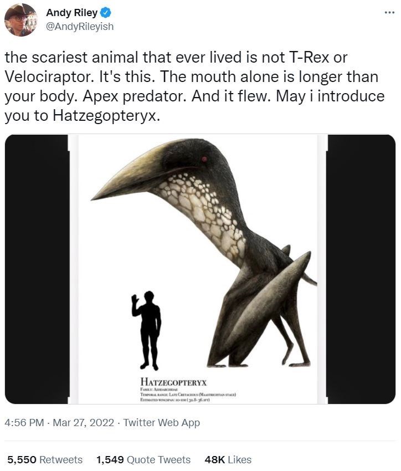Screen dimensions: 401x471
Task: Show the 48K Likes list
Action: 228,460
